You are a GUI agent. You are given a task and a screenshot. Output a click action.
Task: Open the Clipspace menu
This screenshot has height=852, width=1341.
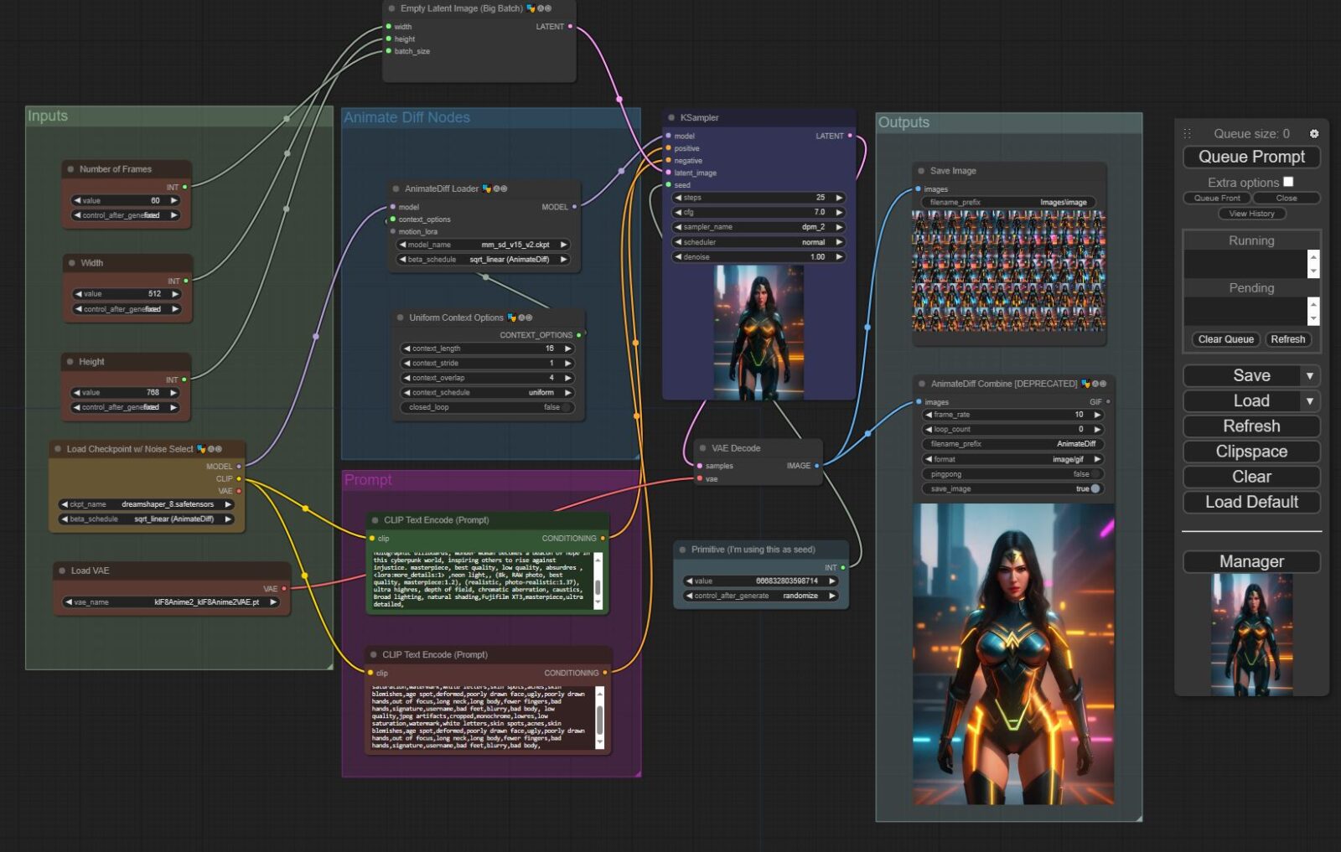click(x=1250, y=452)
